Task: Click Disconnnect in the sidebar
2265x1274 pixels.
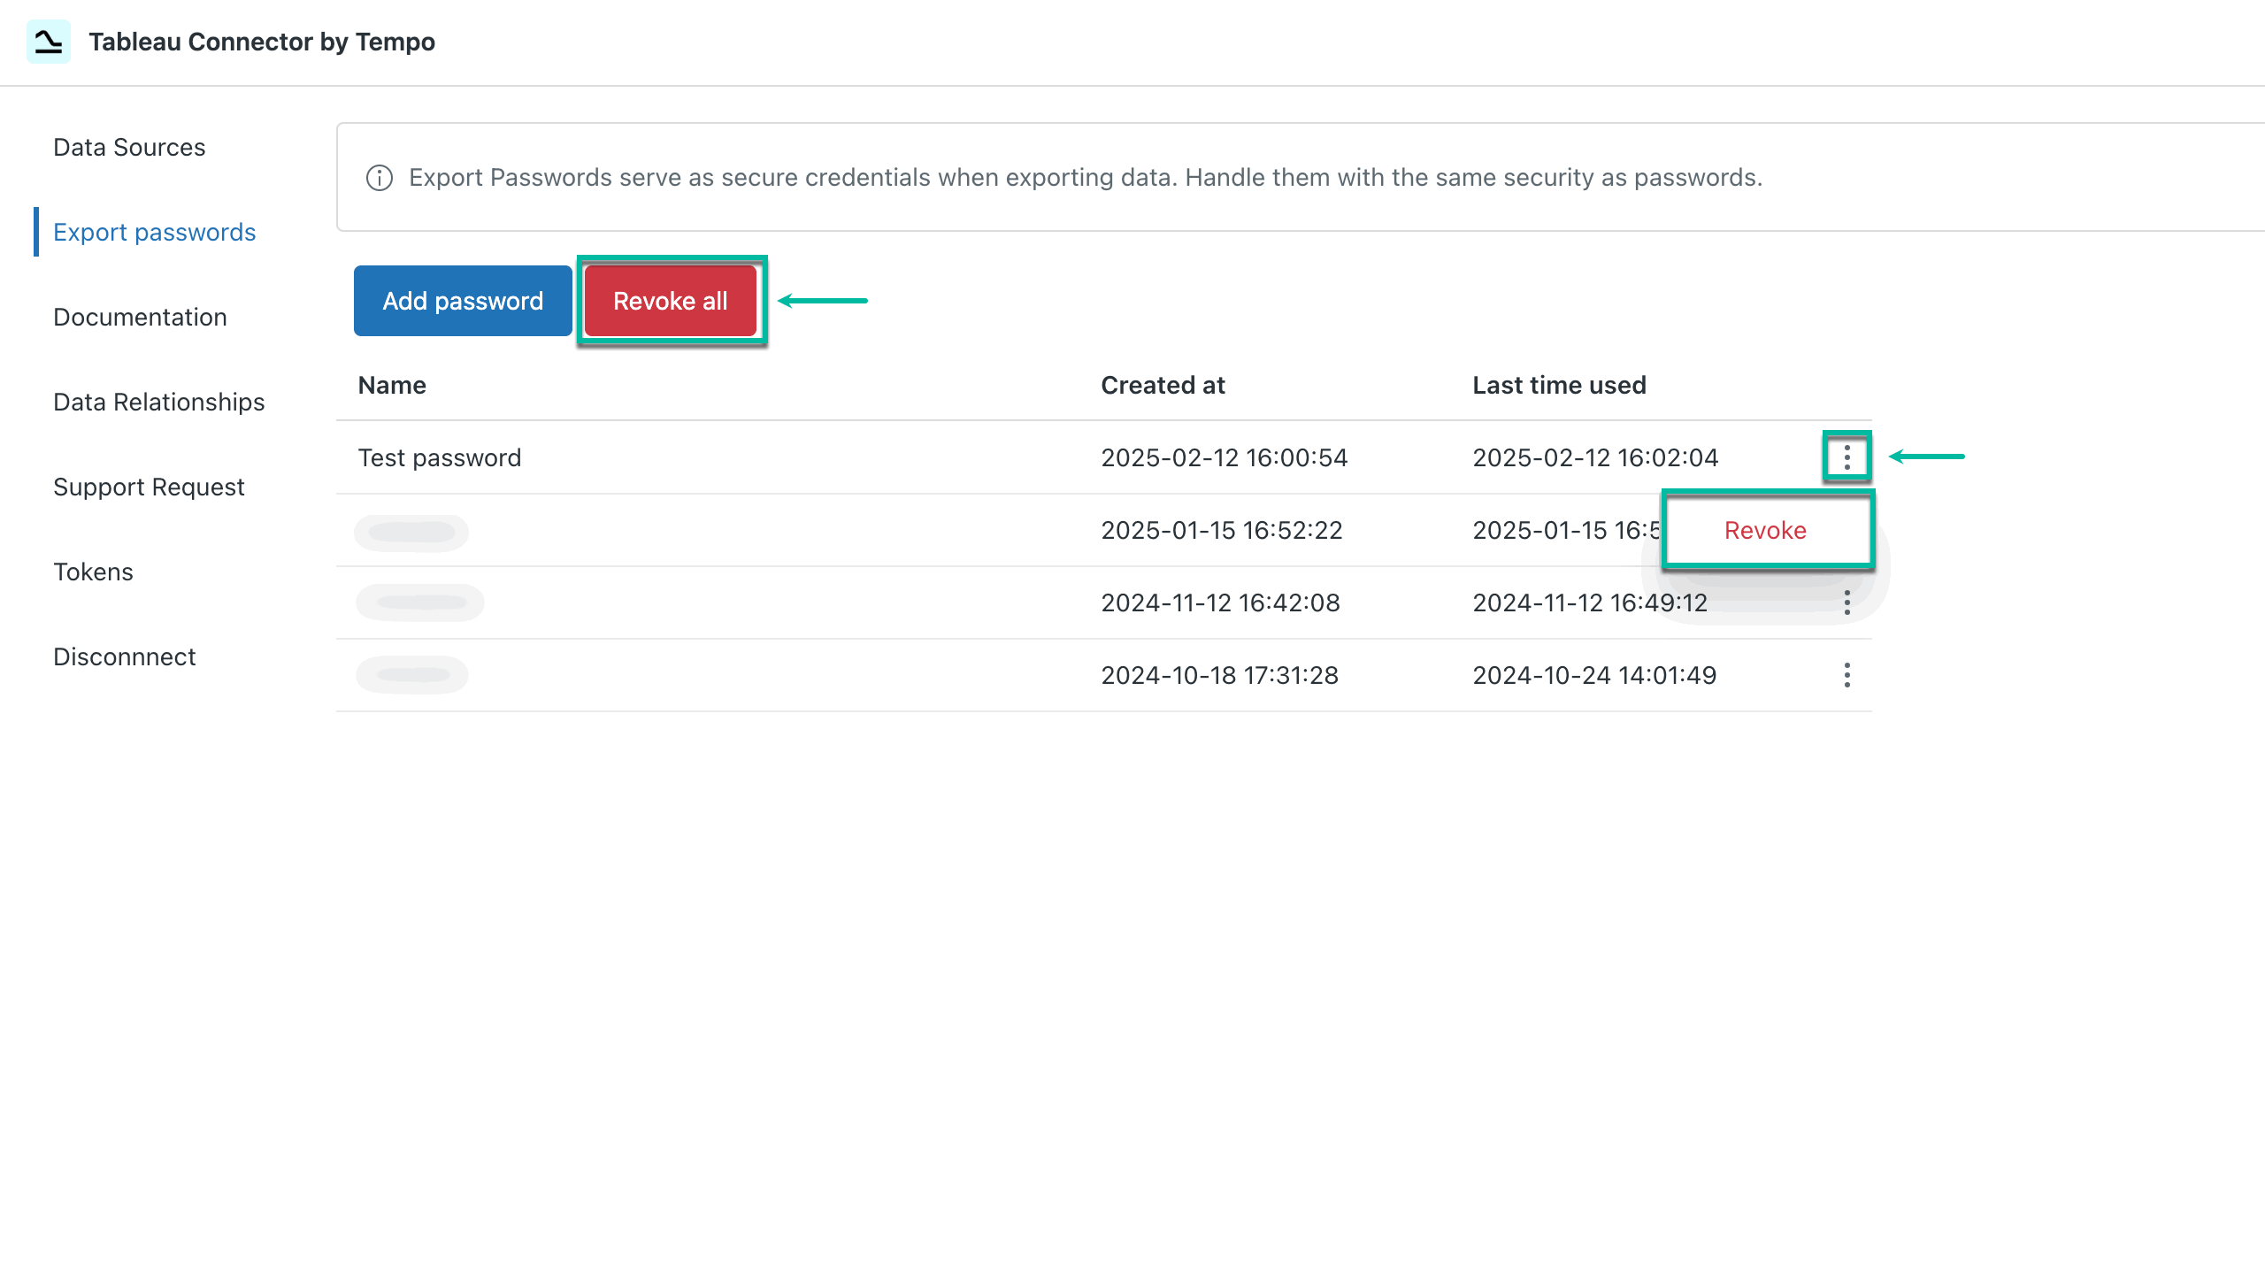Action: (124, 656)
